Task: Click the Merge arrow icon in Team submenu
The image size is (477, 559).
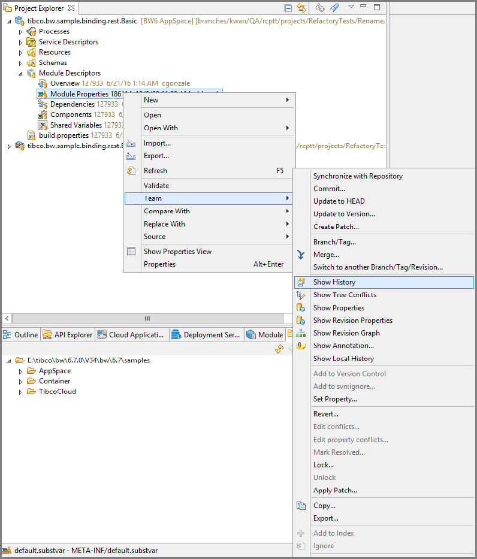Action: point(301,255)
